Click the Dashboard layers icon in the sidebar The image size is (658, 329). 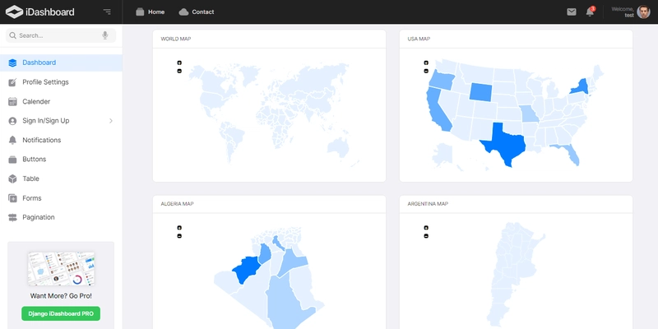pyautogui.click(x=12, y=63)
